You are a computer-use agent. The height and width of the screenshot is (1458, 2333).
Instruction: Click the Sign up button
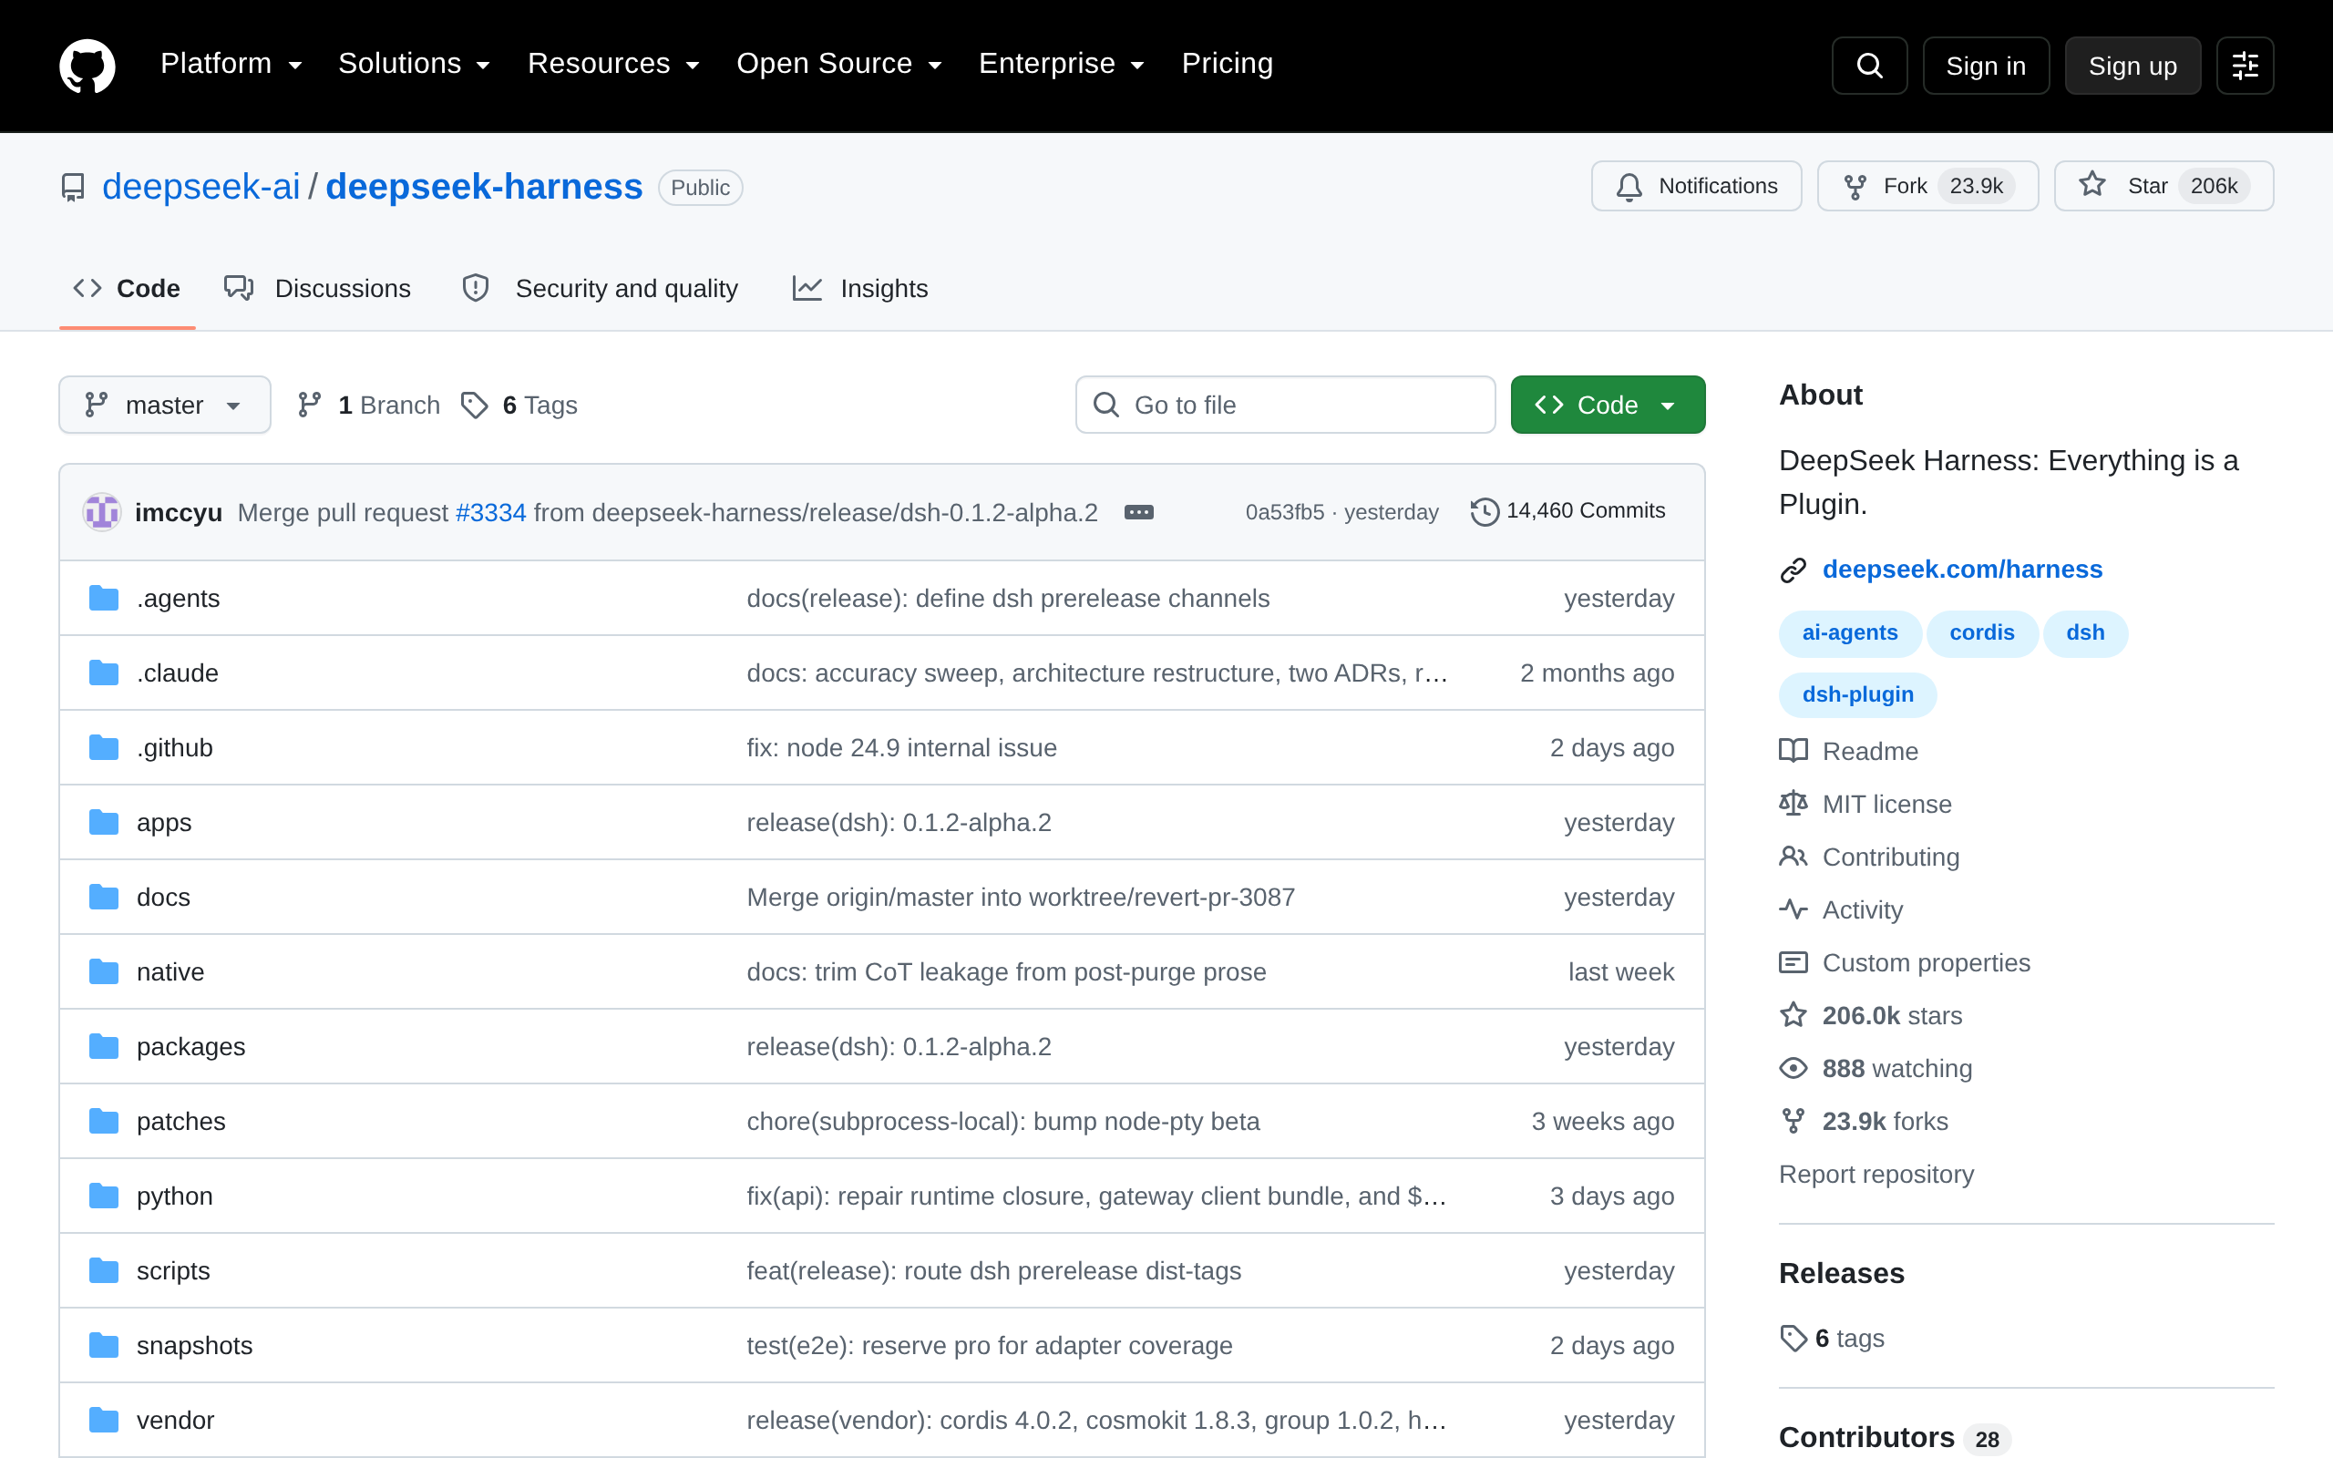click(2133, 66)
